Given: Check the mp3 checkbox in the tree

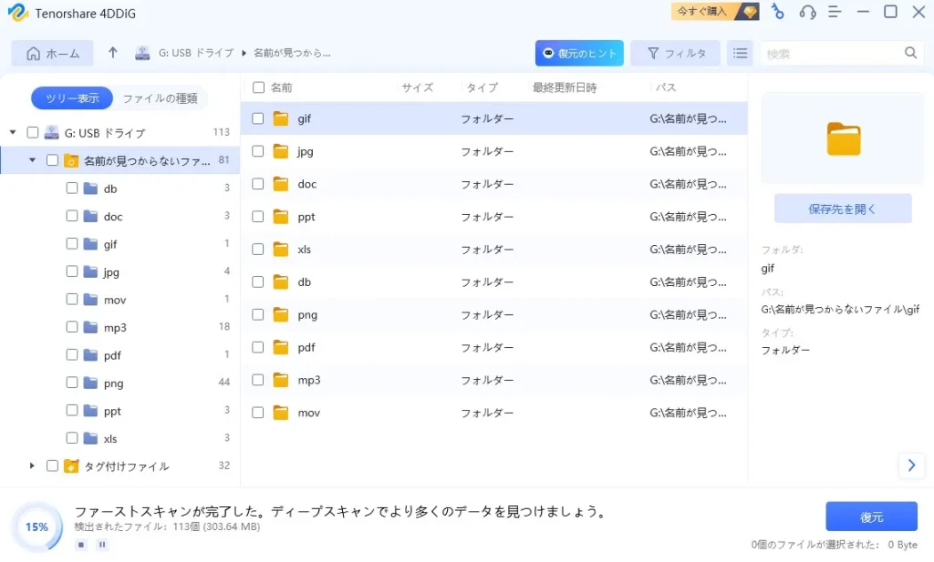Looking at the screenshot, I should 72,327.
